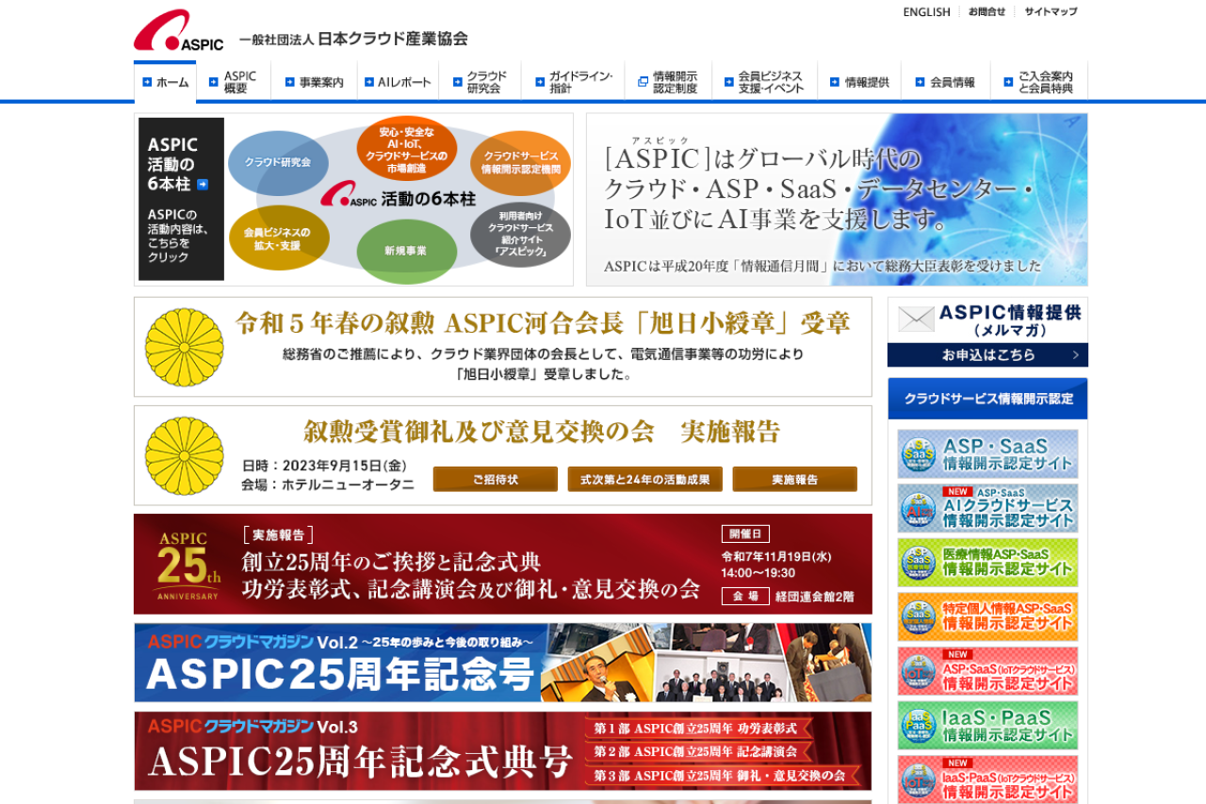
Task: Switch the site to ENGLISH
Action: (x=926, y=12)
